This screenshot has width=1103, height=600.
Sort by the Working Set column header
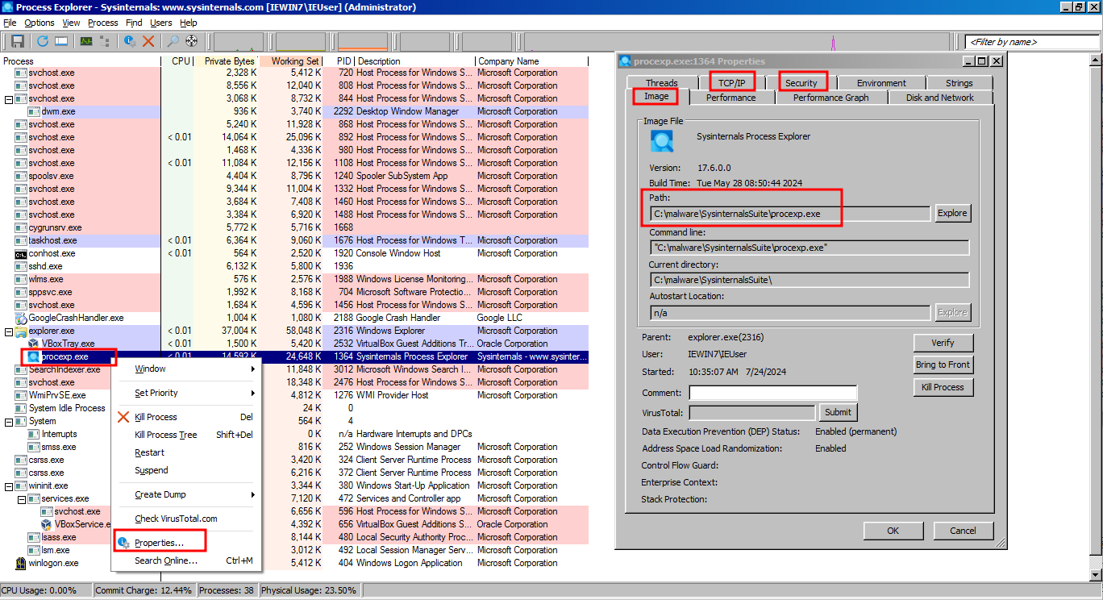coord(291,61)
